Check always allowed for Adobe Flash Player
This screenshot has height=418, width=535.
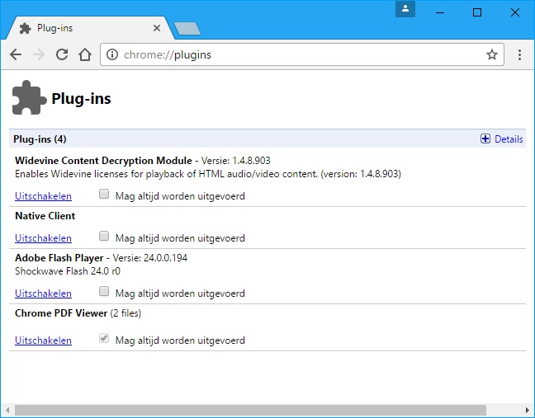pos(104,291)
